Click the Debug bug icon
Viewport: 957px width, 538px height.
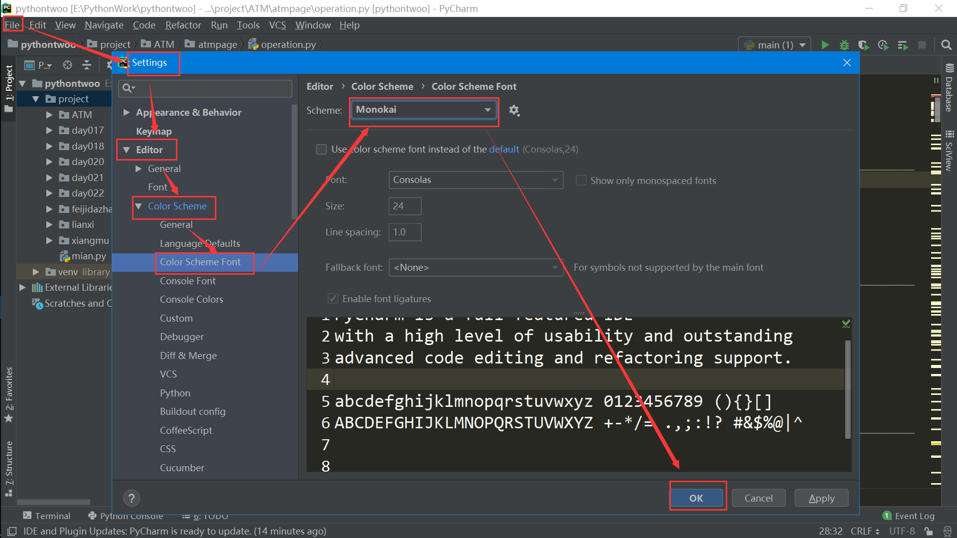tap(844, 45)
